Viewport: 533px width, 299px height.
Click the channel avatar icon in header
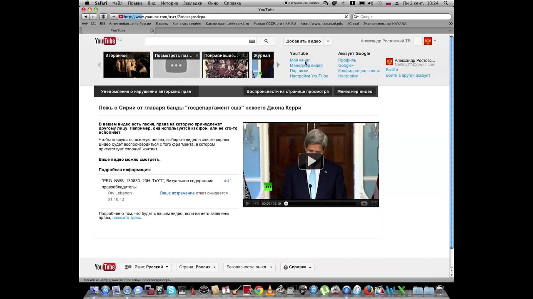point(428,41)
